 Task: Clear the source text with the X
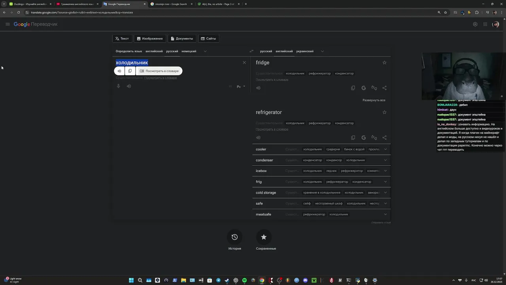click(244, 63)
